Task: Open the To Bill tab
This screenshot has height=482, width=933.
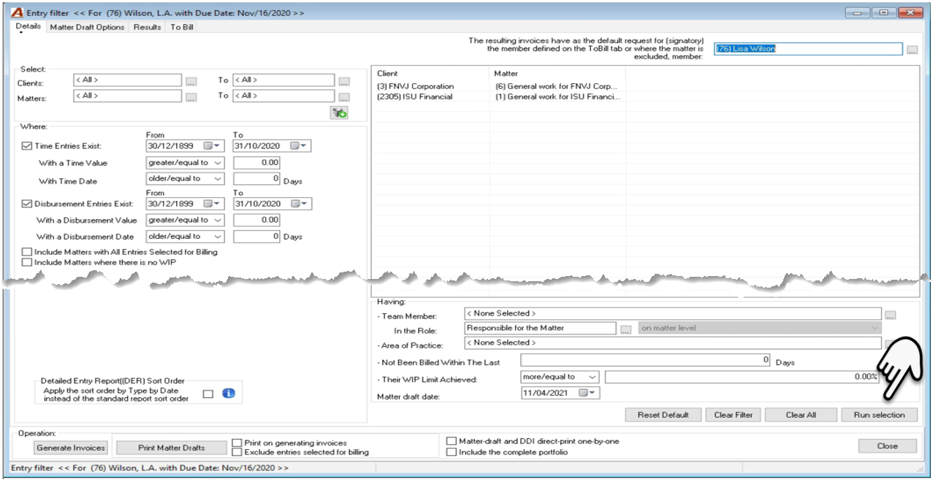Action: click(x=181, y=28)
